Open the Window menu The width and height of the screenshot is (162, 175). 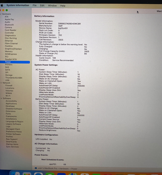[52, 5]
